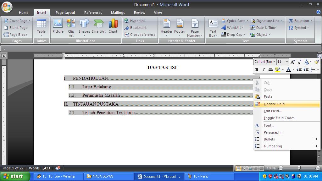Open Drop Cap dropdown

click(x=233, y=35)
